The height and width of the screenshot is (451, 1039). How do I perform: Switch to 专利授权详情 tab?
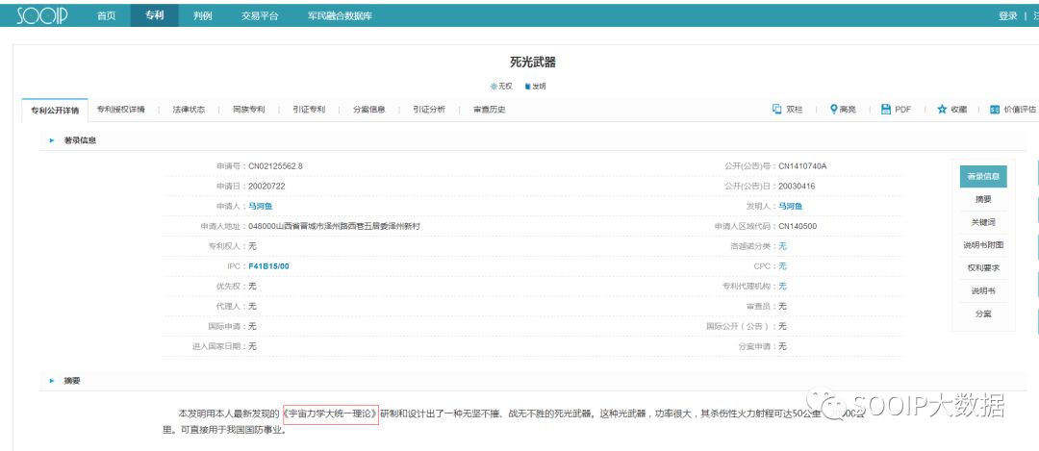(120, 110)
